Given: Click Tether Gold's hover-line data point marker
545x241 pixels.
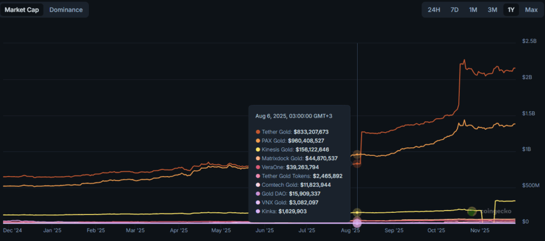Looking at the screenshot, I should tap(357, 163).
